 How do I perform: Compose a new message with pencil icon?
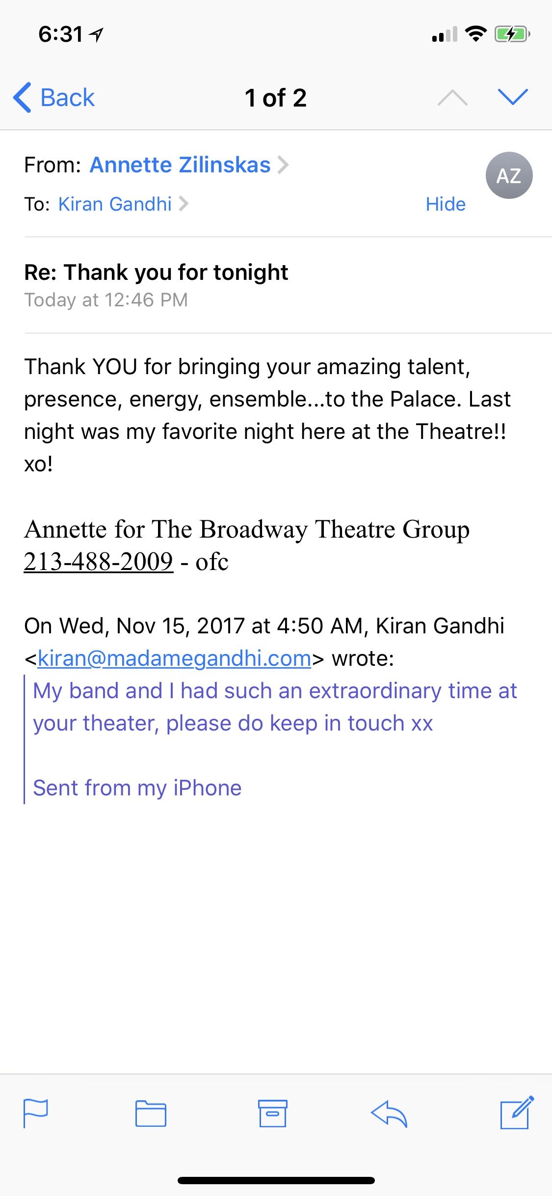click(516, 1113)
